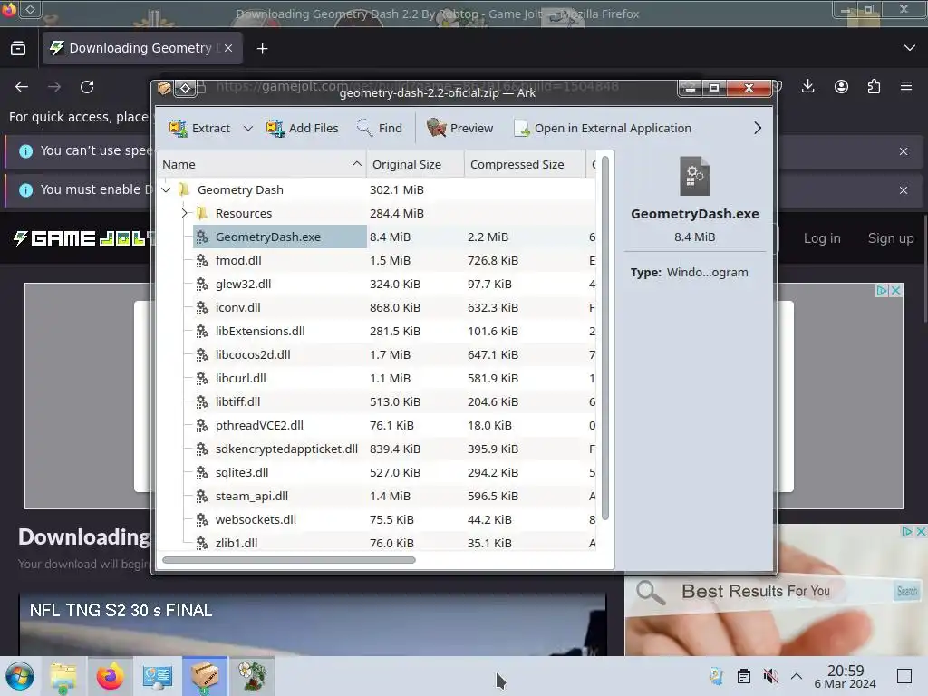This screenshot has width=928, height=696.
Task: Dismiss the "You must enable" notification
Action: click(904, 190)
